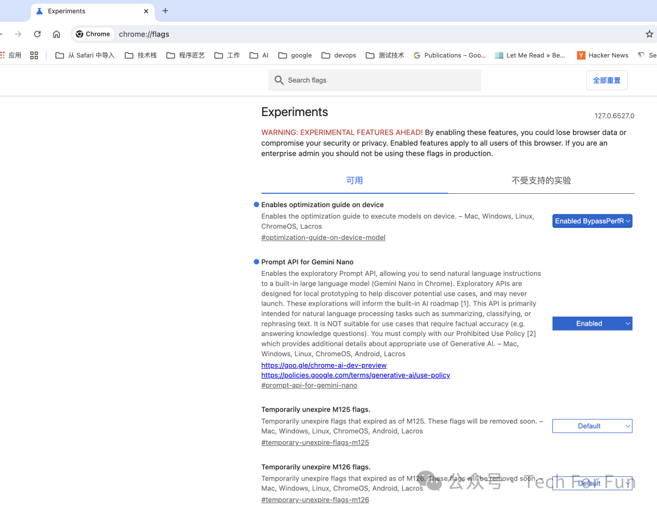This screenshot has height=508, width=657.
Task: Open the chrome-ai-dev-preview link
Action: (x=324, y=365)
